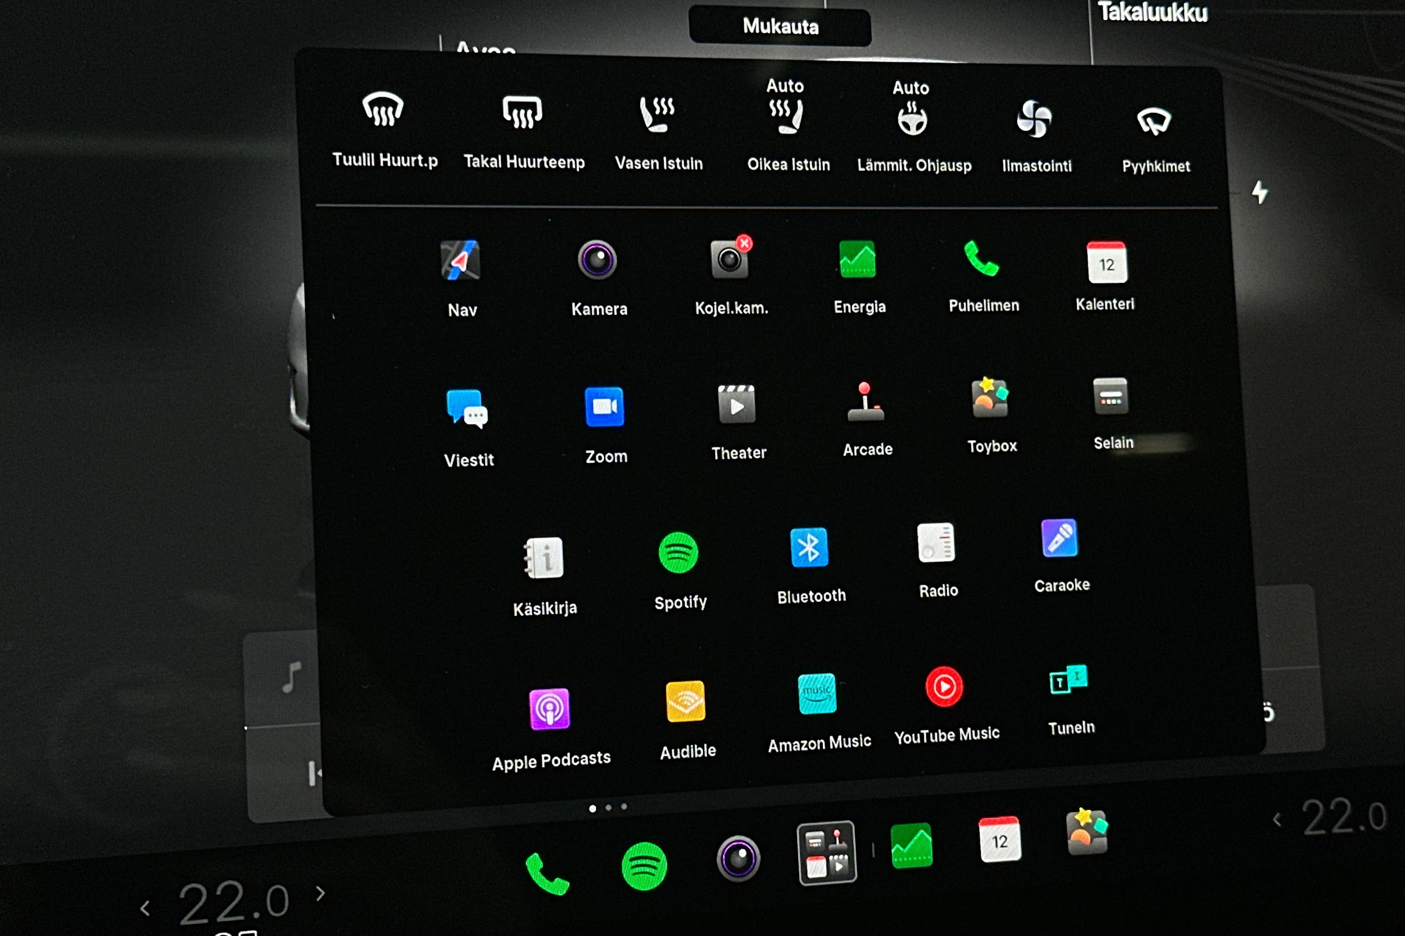Open the Radio app

(936, 542)
